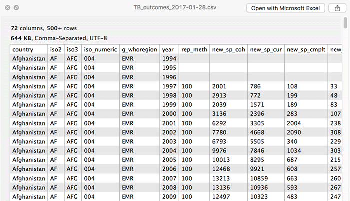This screenshot has height=201, width=350.
Task: Click year cell 1999
Action: click(169, 104)
